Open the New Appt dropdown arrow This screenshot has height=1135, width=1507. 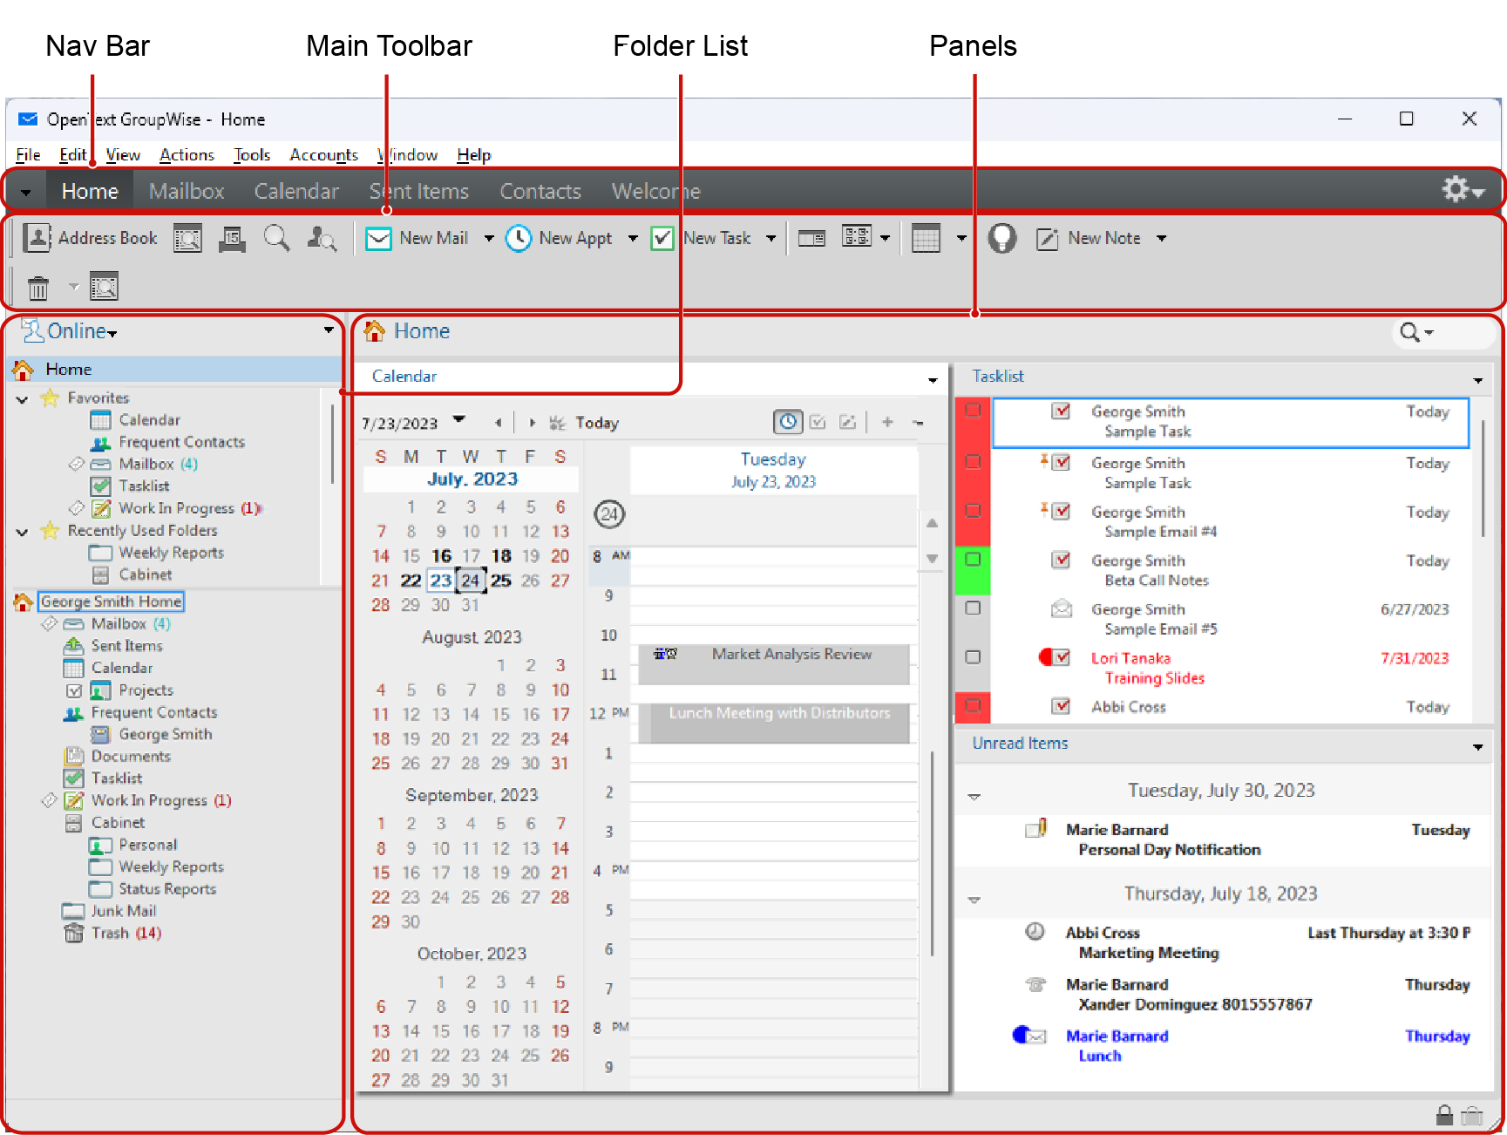(633, 238)
